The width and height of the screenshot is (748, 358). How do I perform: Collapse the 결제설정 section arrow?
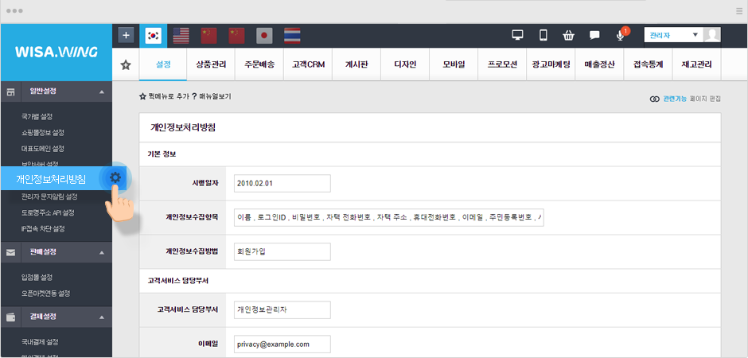tap(101, 317)
